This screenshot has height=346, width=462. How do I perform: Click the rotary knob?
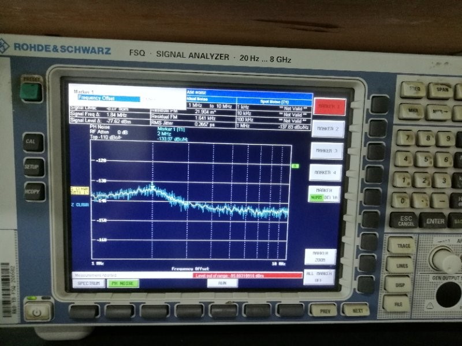click(445, 259)
